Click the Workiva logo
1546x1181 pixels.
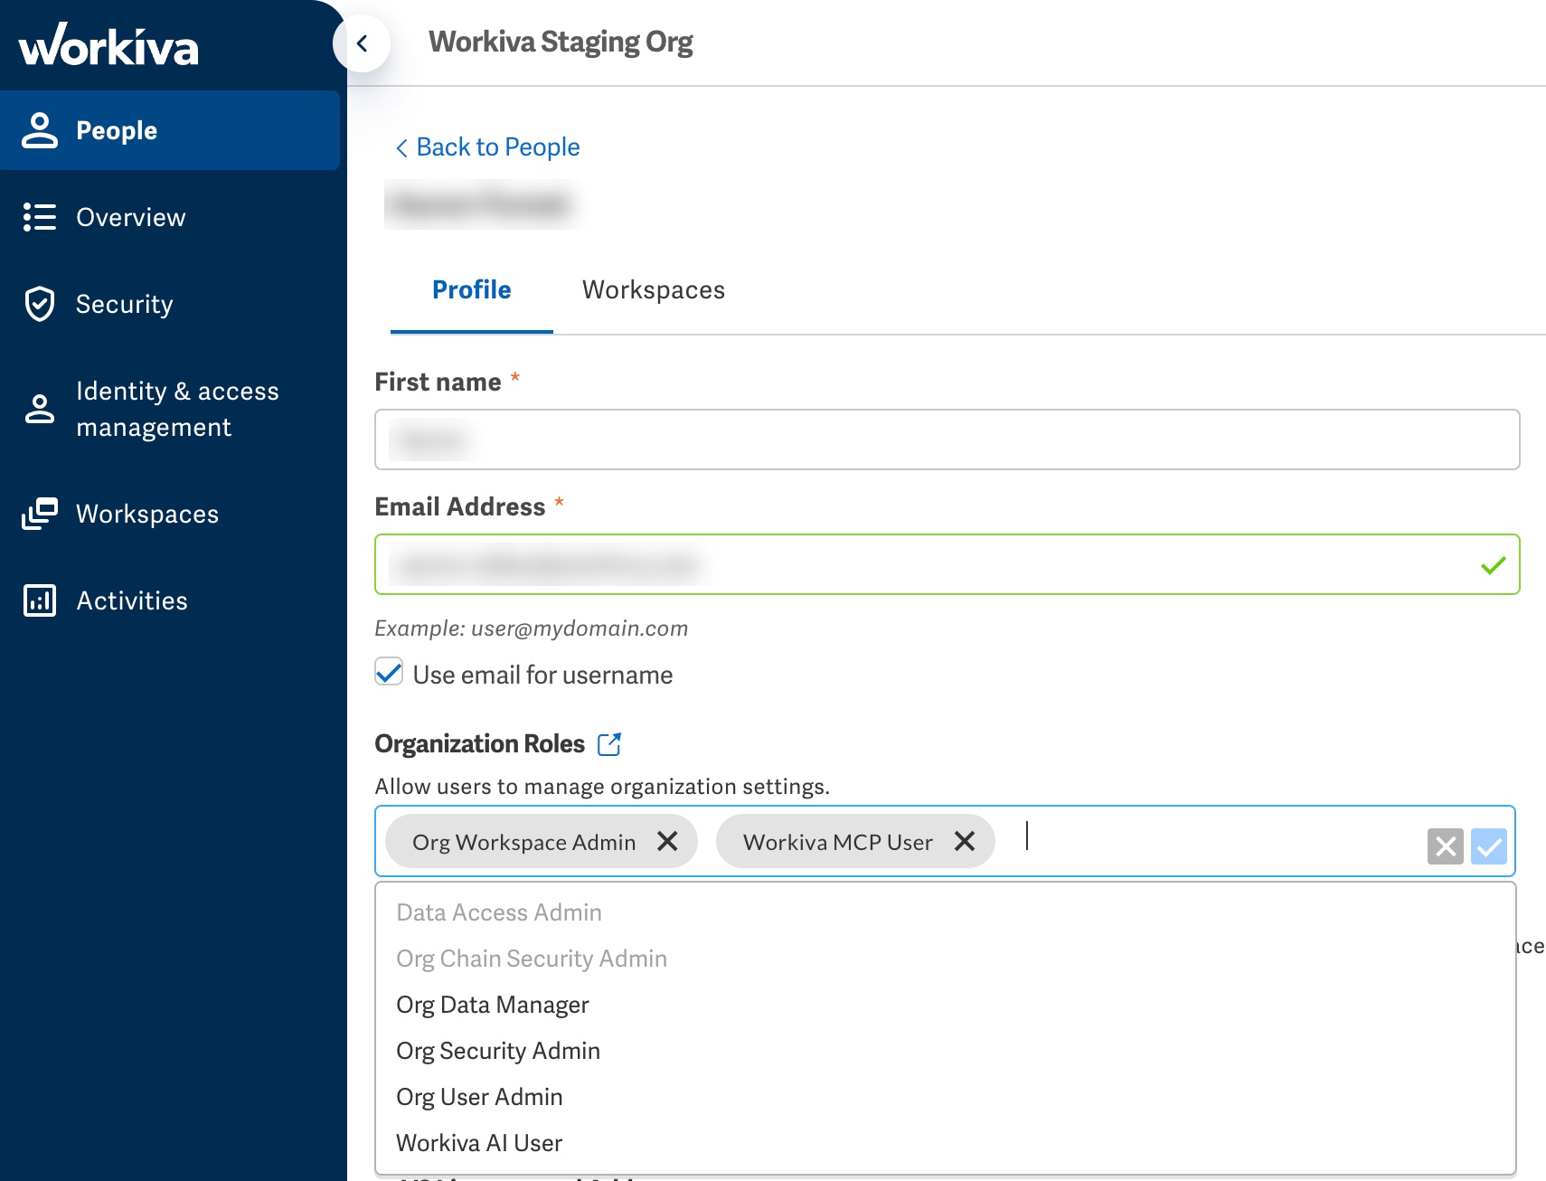coord(108,45)
